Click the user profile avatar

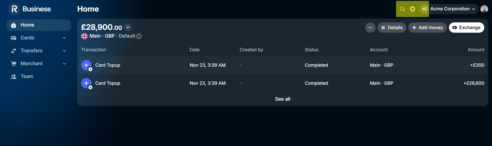point(484,9)
